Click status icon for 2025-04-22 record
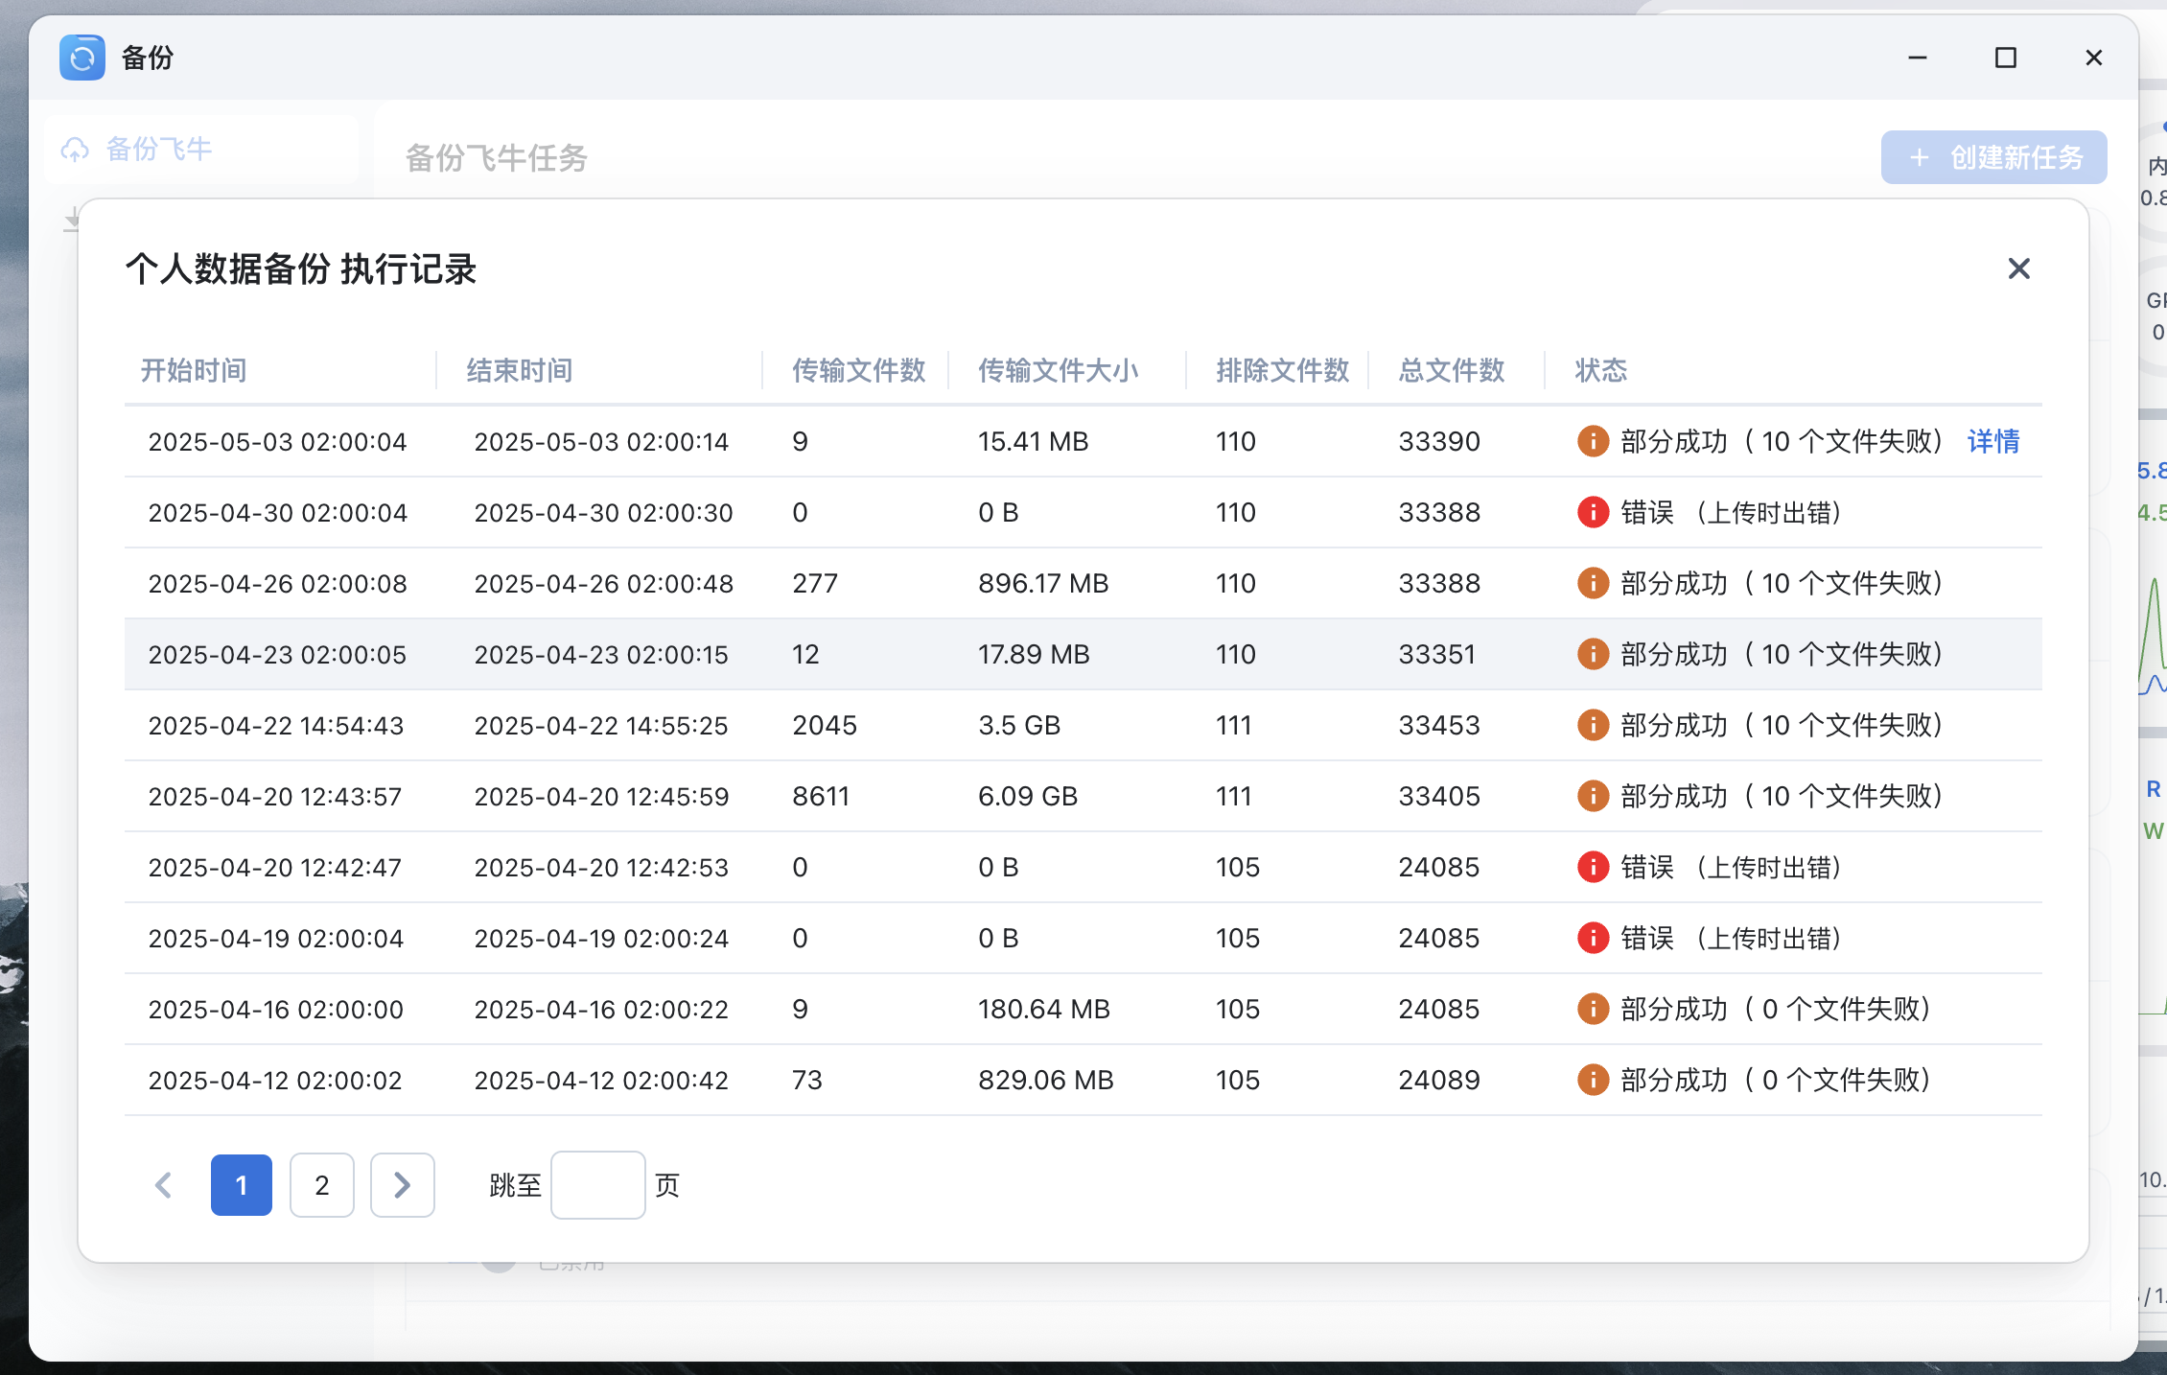The height and width of the screenshot is (1375, 2167). (1593, 725)
